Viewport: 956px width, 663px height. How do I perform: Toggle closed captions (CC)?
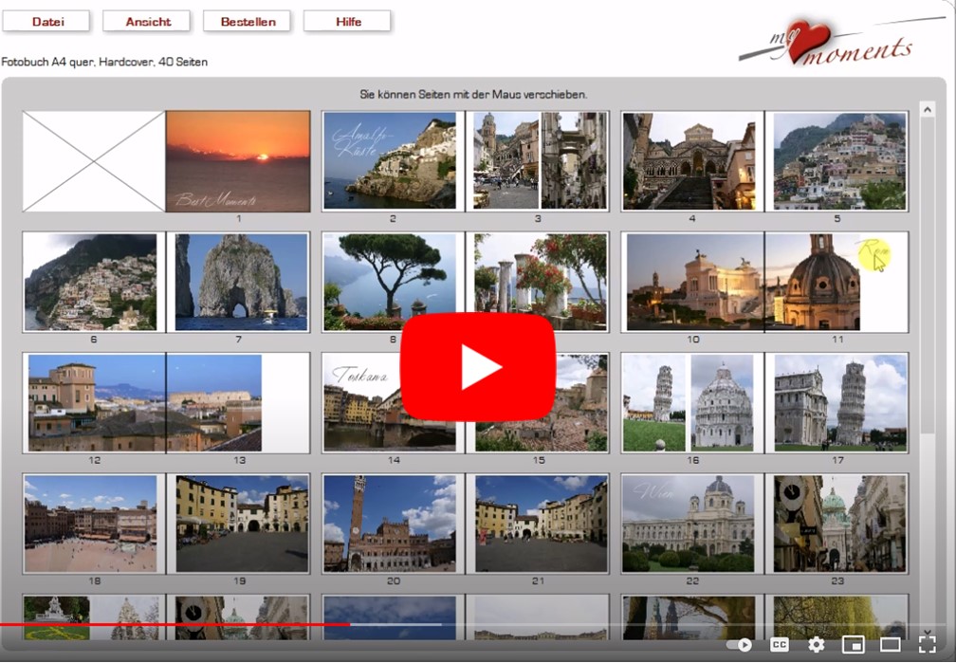pyautogui.click(x=780, y=645)
